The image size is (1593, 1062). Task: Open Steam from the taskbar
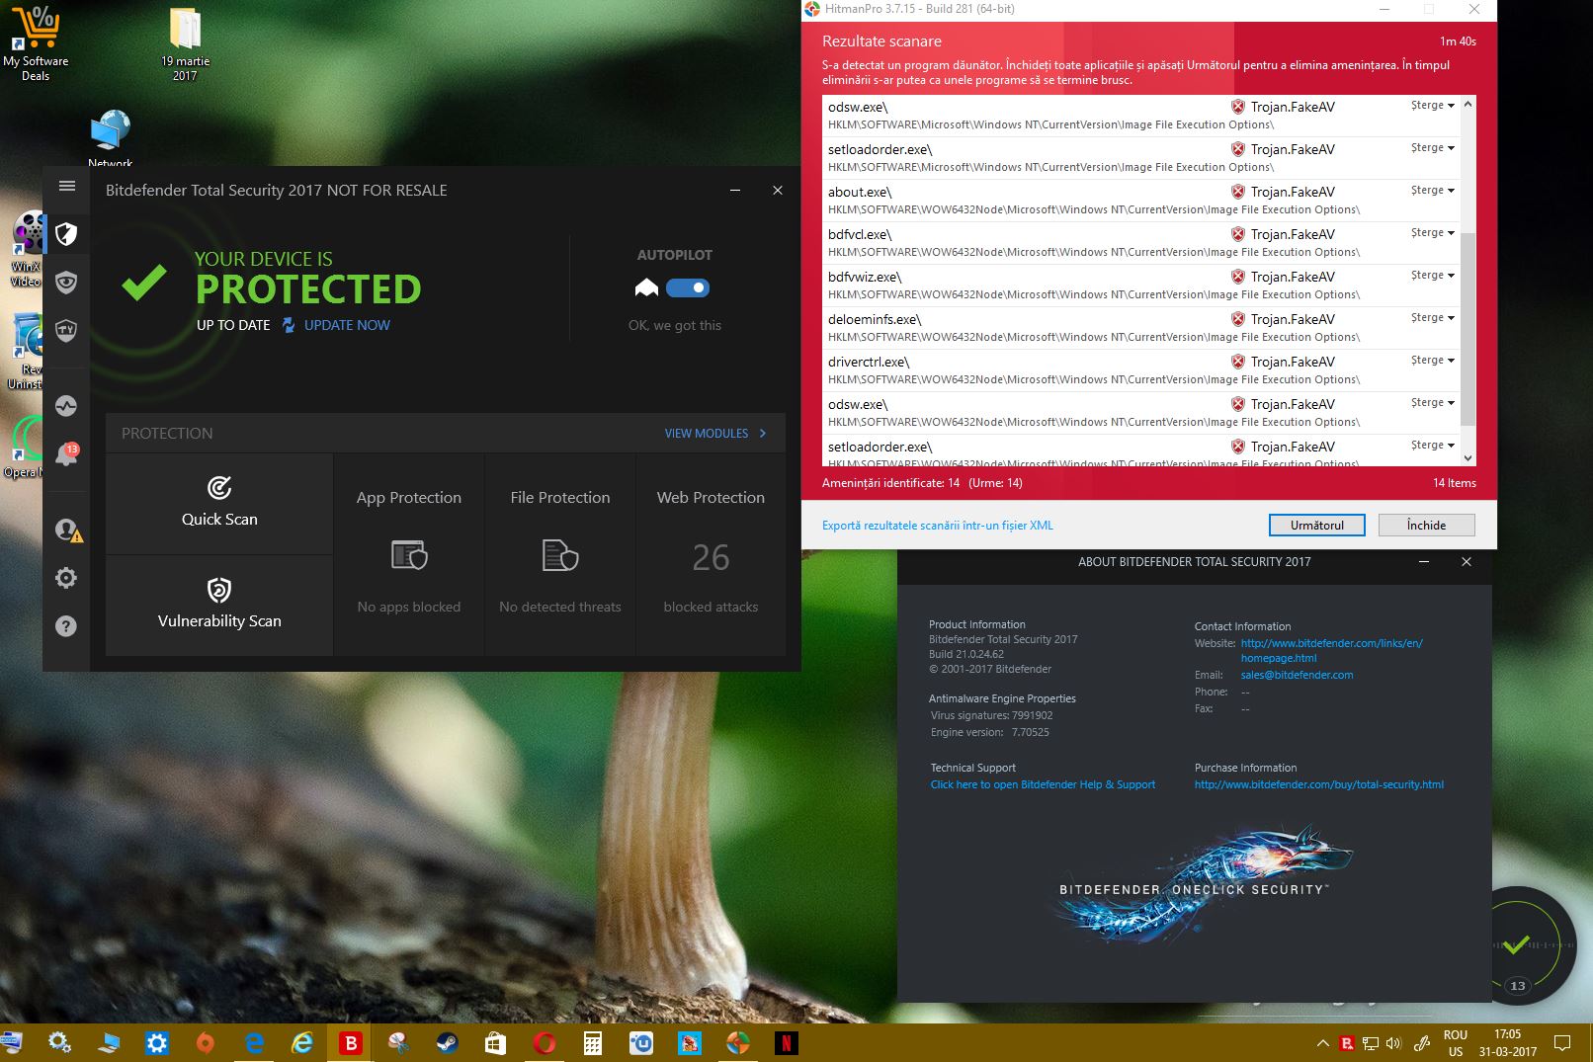pos(447,1043)
